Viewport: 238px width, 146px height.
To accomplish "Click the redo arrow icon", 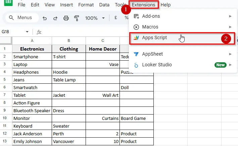I will [x=55, y=18].
